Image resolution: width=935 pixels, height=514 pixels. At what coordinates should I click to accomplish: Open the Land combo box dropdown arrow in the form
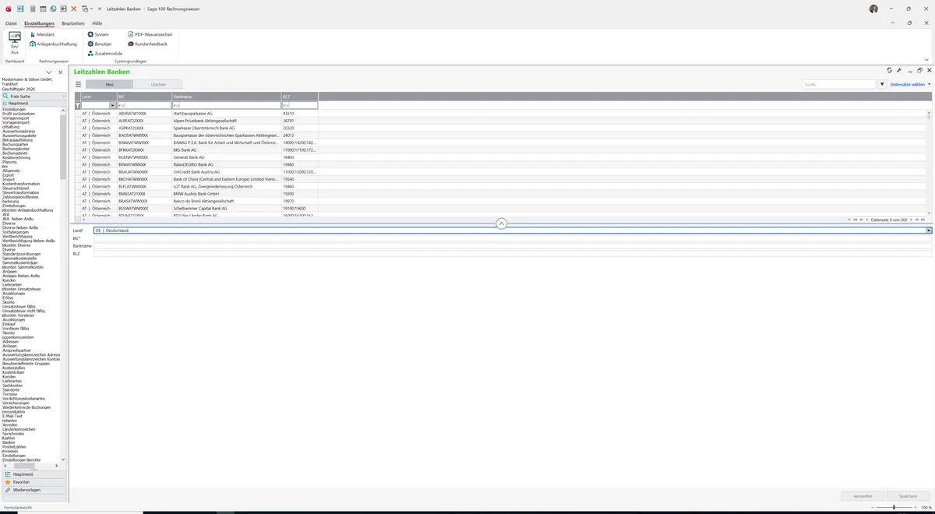pyautogui.click(x=929, y=231)
